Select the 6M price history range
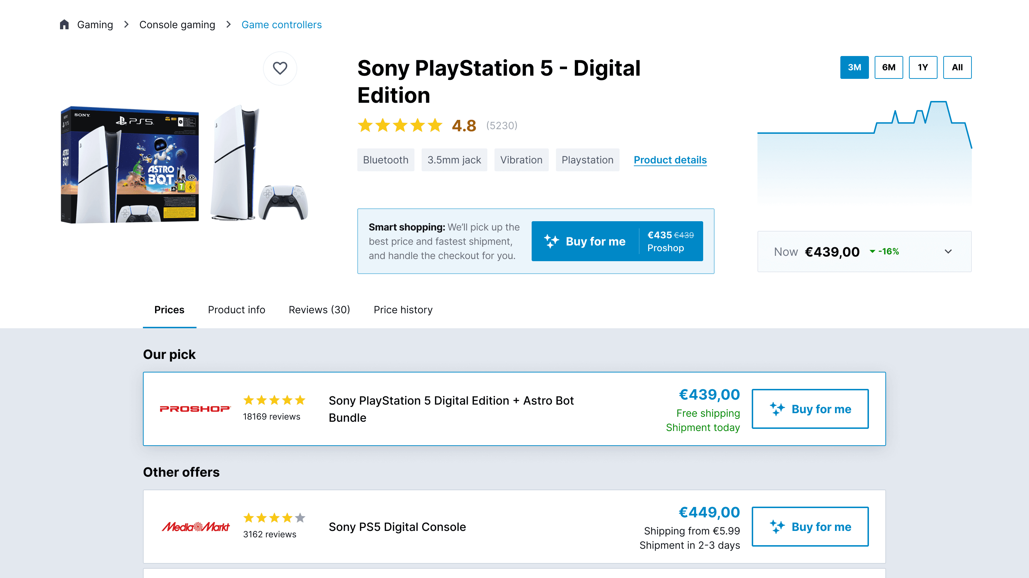Image resolution: width=1029 pixels, height=578 pixels. click(x=889, y=67)
